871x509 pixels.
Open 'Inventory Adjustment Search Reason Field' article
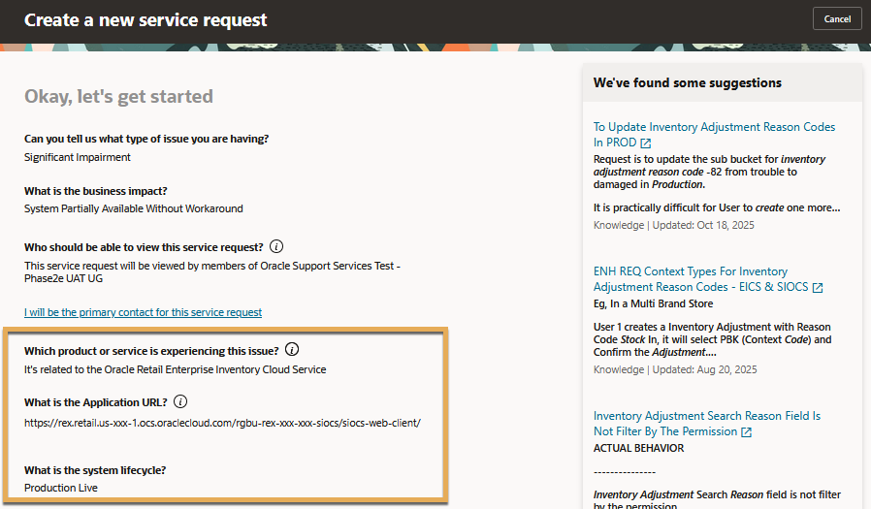706,423
